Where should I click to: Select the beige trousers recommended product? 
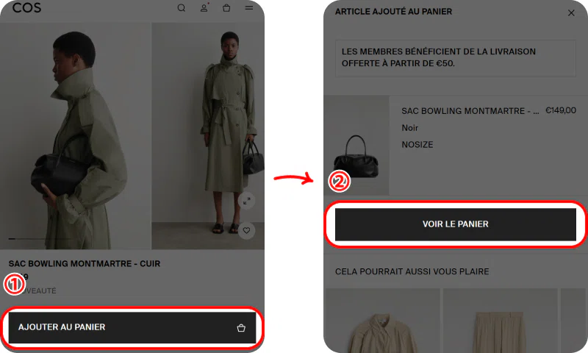point(501,321)
